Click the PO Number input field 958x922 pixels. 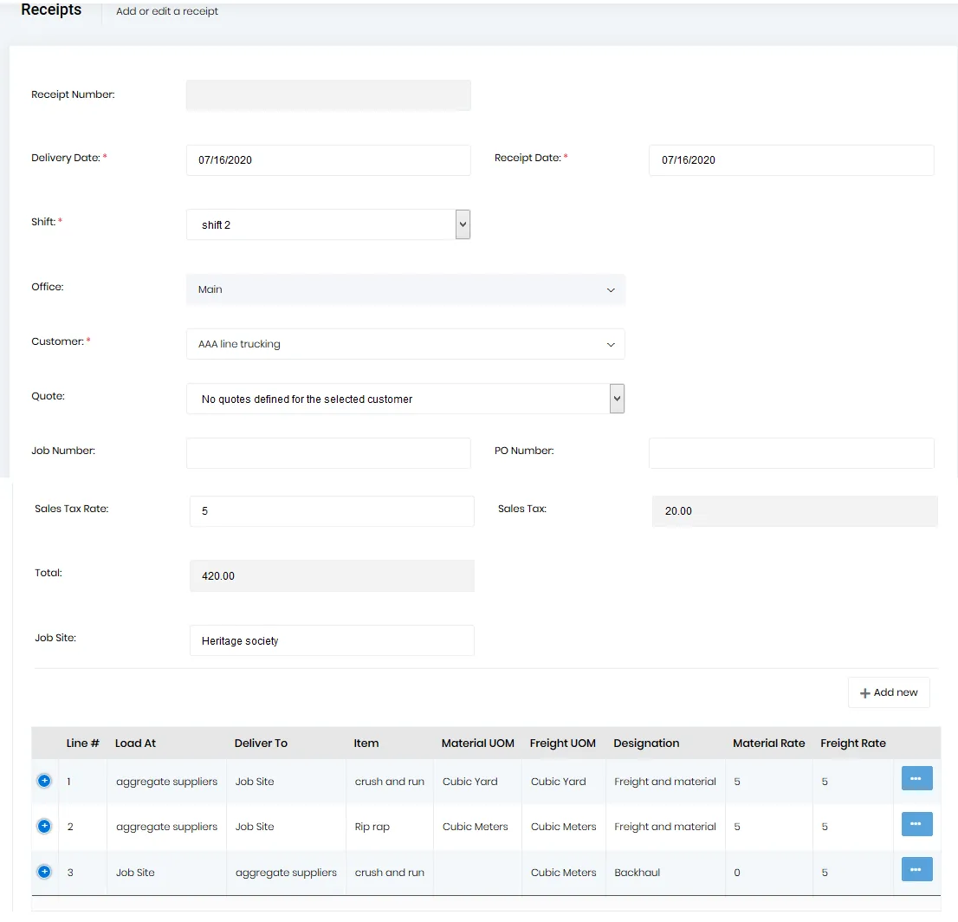(791, 453)
